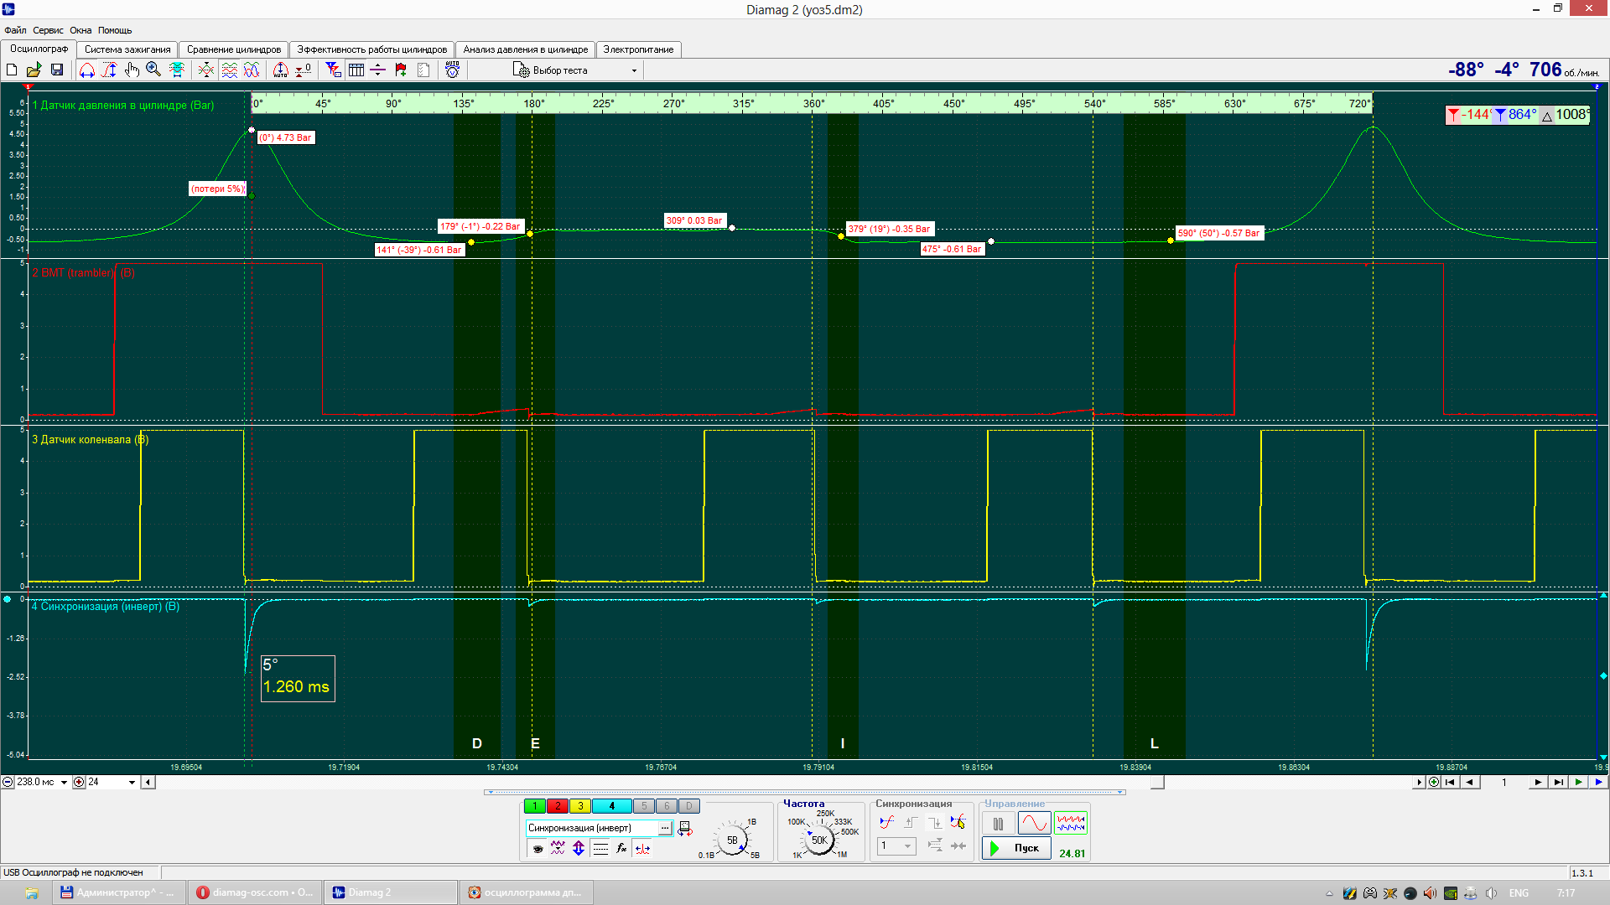The width and height of the screenshot is (1610, 905).
Task: Toggle channel 4 cyan button
Action: tap(612, 806)
